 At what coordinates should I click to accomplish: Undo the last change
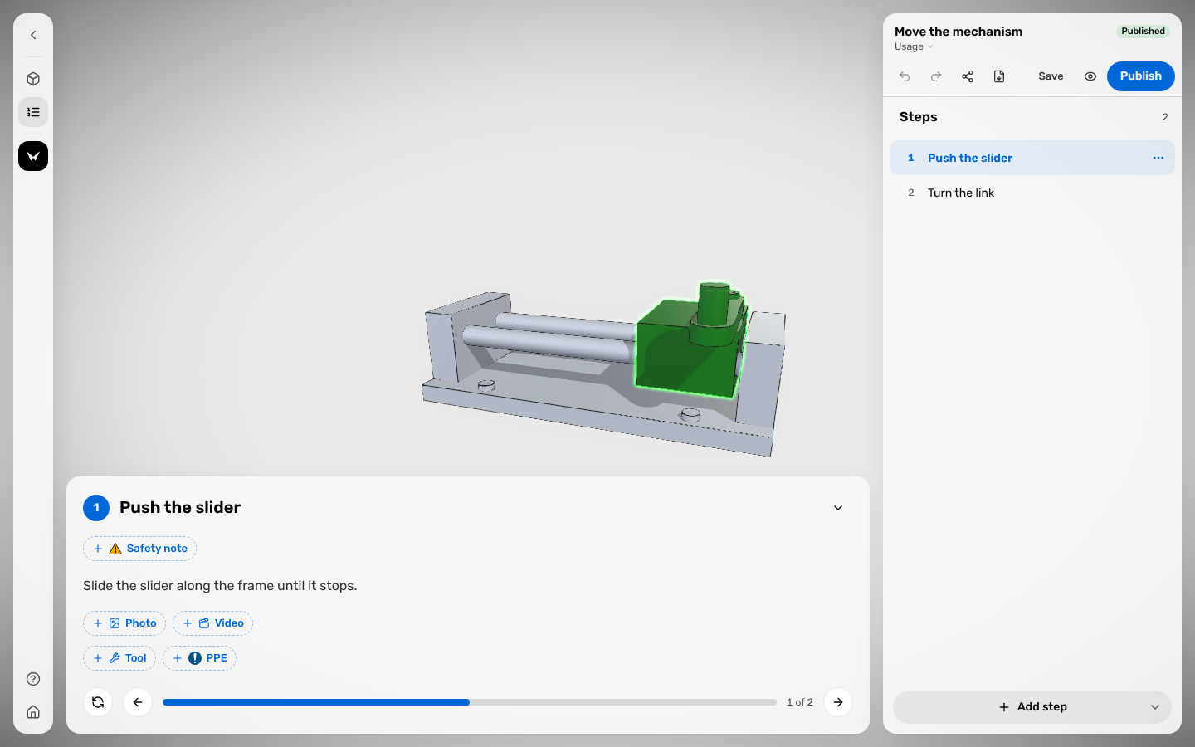click(905, 76)
